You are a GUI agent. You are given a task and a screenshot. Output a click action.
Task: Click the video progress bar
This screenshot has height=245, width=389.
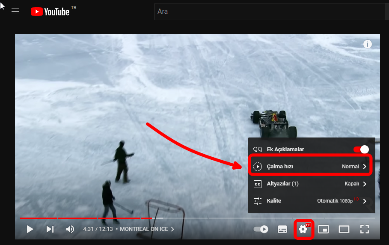(197, 218)
